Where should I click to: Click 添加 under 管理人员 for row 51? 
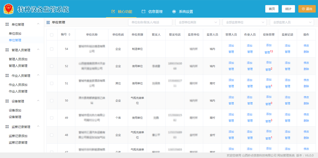pos(231,80)
